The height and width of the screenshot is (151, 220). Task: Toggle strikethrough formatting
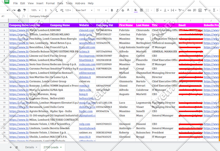(123, 10)
